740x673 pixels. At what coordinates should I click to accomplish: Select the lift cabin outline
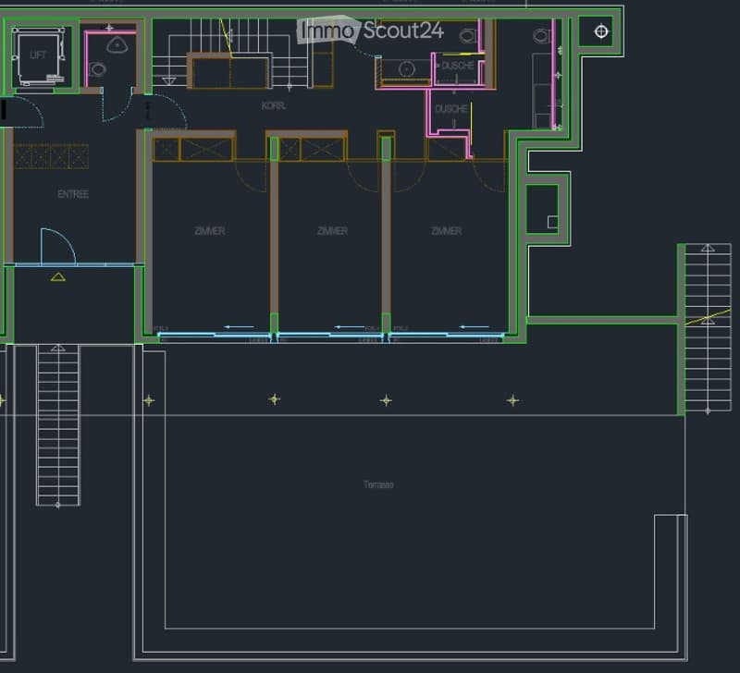[39, 56]
